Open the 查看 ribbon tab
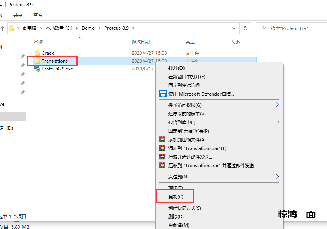This screenshot has height=229, width=327. point(38,15)
